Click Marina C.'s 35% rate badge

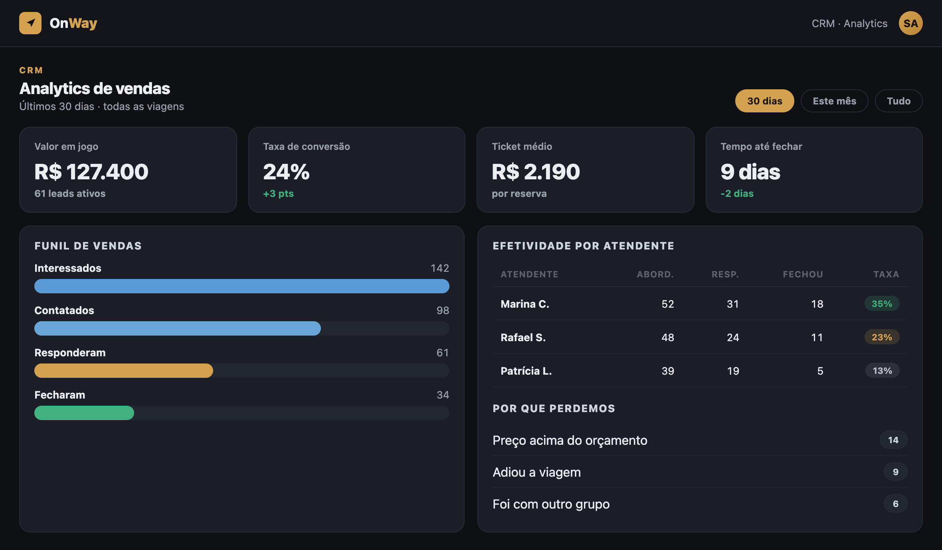[882, 304]
